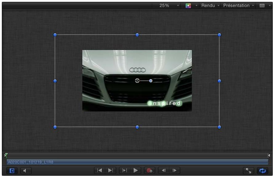273x176 pixels.
Task: Click the color channels icon
Action: point(188,6)
